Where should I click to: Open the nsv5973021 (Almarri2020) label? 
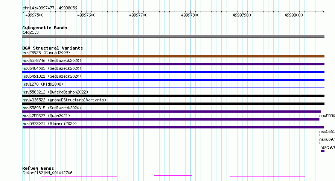click(x=50, y=124)
